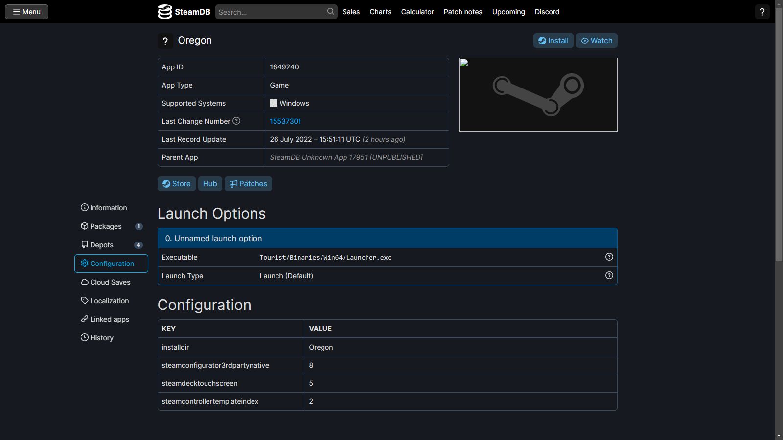Open the Menu hamburger button
Image resolution: width=783 pixels, height=440 pixels.
point(27,12)
